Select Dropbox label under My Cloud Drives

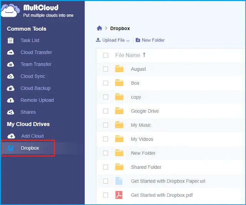pos(30,148)
